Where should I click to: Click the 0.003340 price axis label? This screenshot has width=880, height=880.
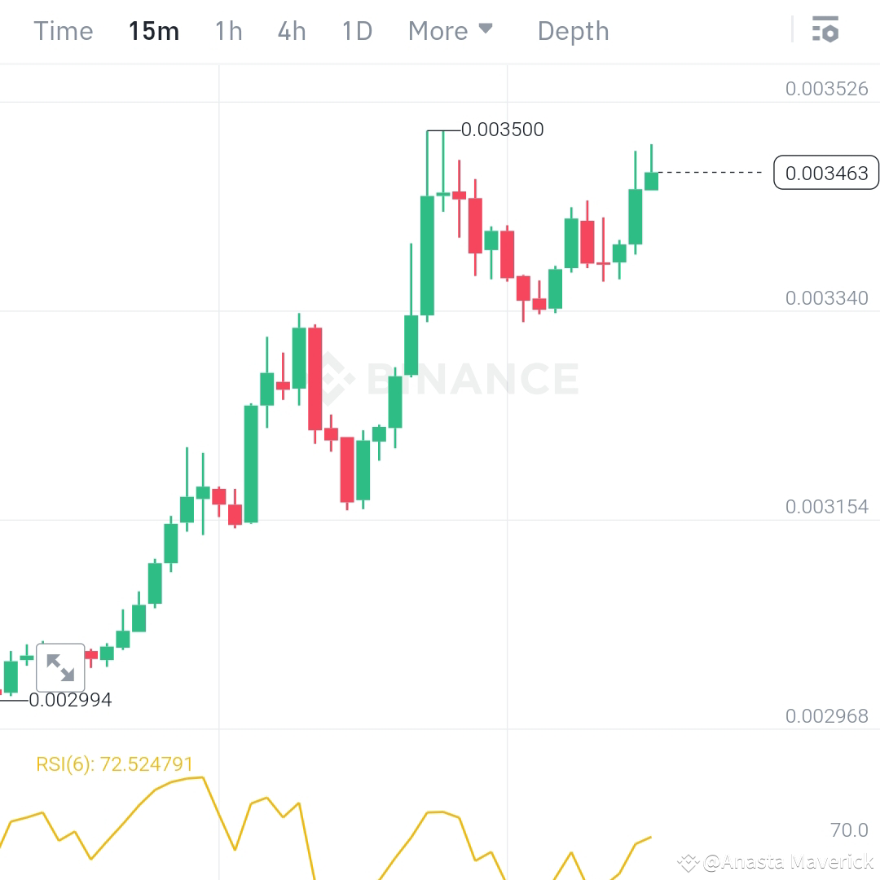click(x=826, y=298)
